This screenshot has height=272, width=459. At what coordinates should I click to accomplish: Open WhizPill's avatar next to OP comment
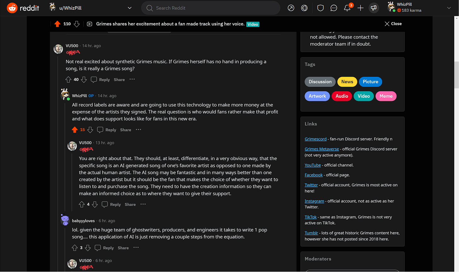coord(65,94)
